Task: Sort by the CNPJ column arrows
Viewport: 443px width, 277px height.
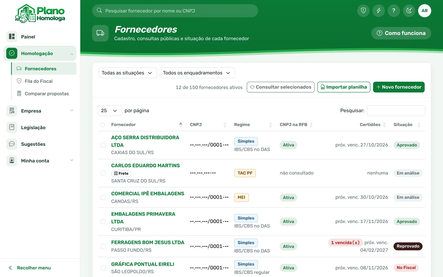Action: (x=225, y=125)
